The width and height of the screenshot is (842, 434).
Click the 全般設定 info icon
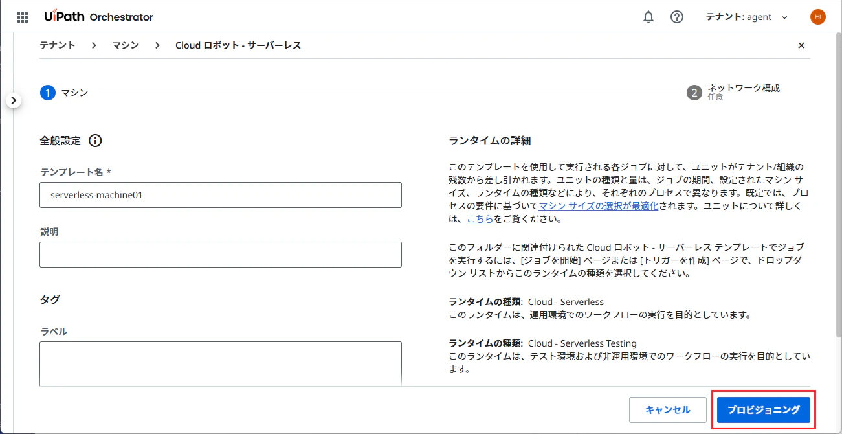[95, 141]
